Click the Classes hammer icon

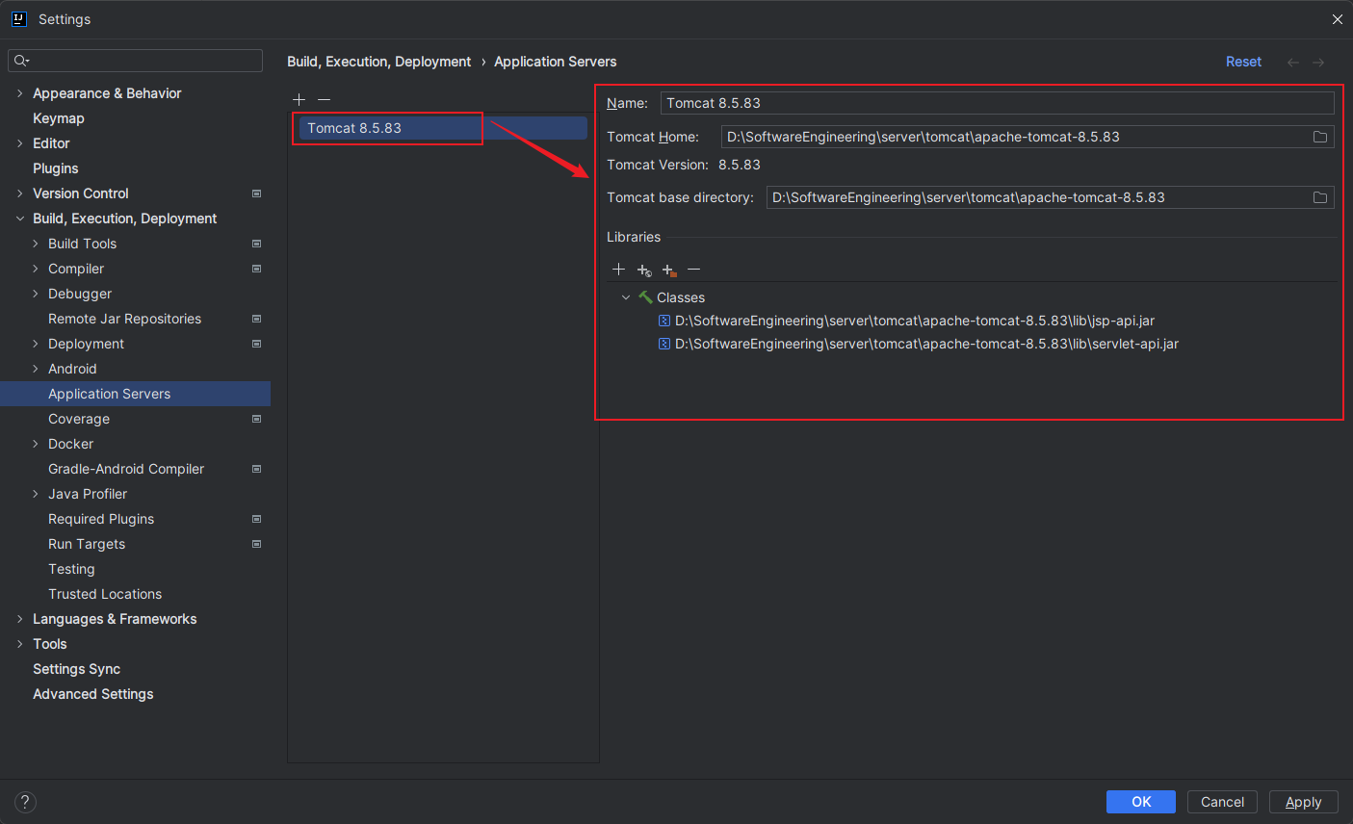pyautogui.click(x=645, y=297)
